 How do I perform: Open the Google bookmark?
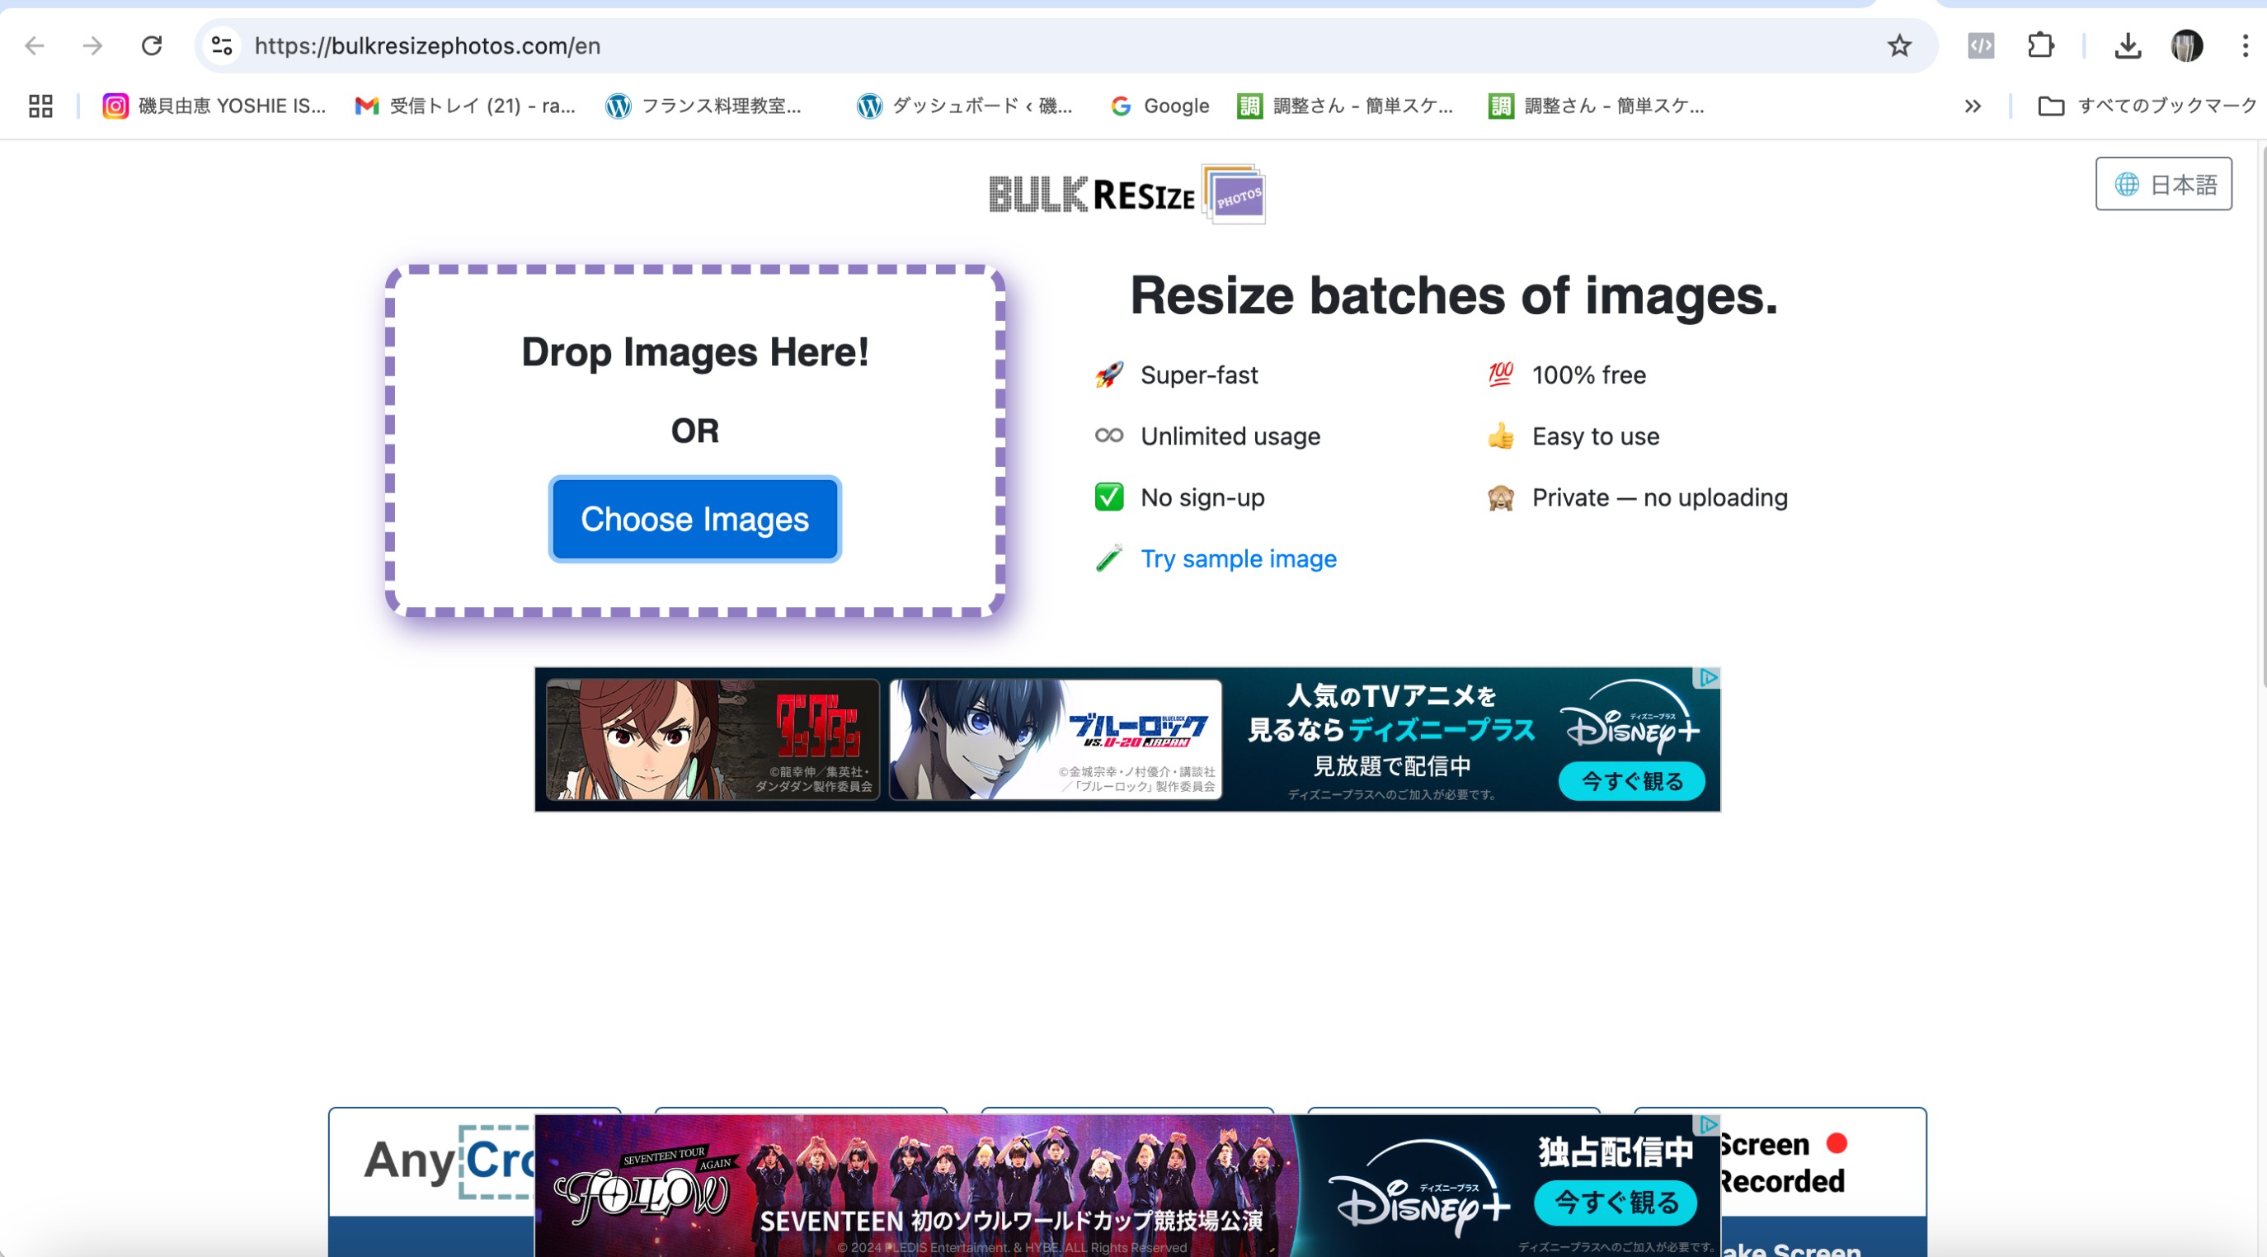[1159, 106]
